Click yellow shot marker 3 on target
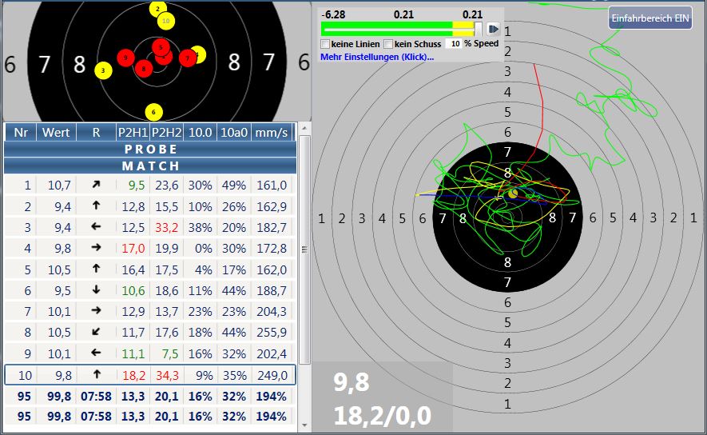The image size is (707, 435). (103, 70)
